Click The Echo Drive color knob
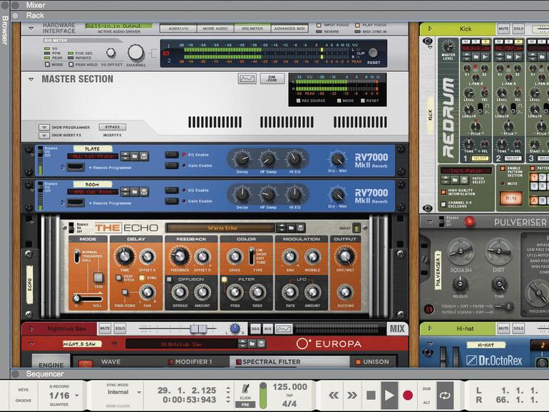 [x=235, y=257]
